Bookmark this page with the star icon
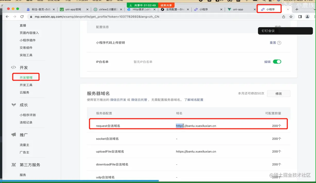Image resolution: width=316 pixels, height=183 pixels. (291, 17)
